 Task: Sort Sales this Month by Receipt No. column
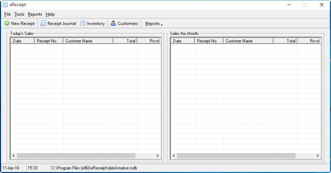[x=209, y=41]
